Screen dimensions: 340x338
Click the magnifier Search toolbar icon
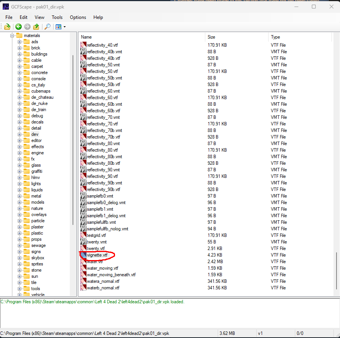(47, 27)
